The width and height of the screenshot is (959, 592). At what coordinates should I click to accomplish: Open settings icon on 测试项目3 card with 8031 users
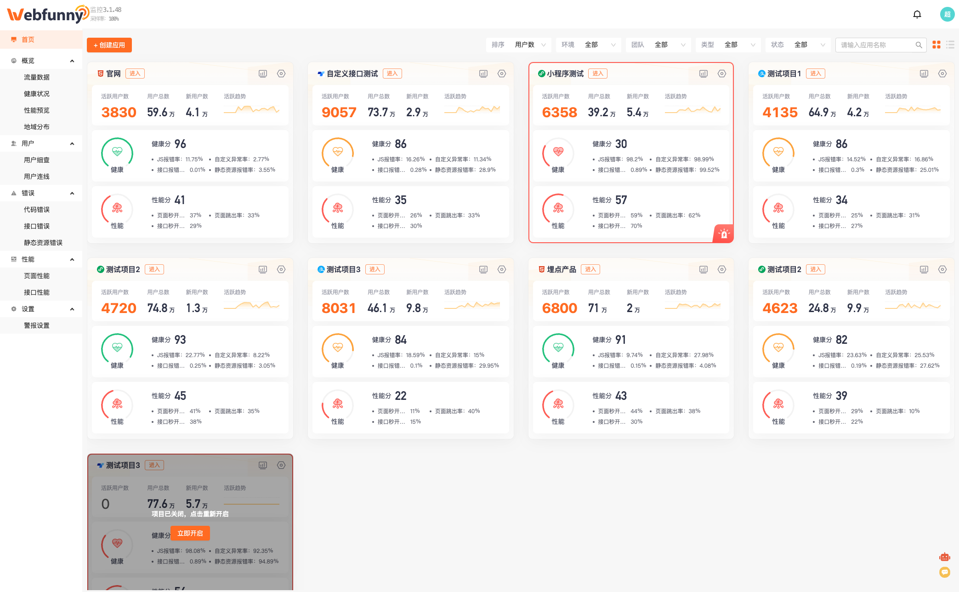[502, 269]
